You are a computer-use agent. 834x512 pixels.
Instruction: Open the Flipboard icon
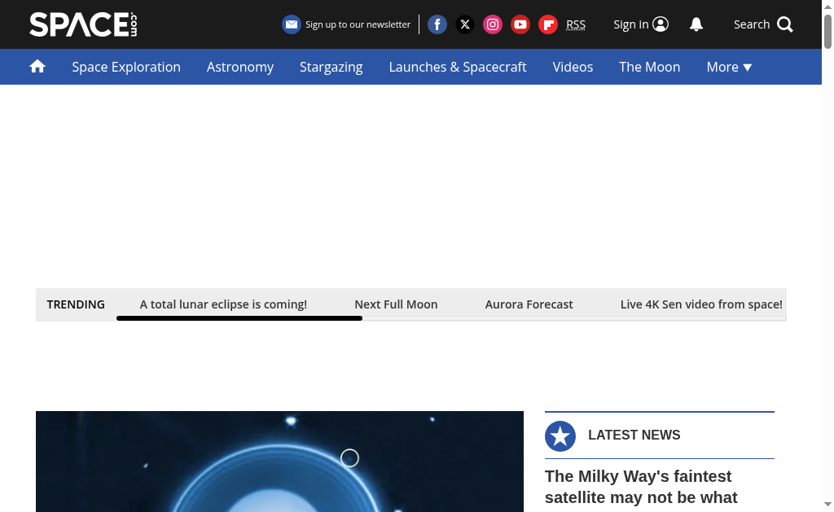(x=548, y=24)
